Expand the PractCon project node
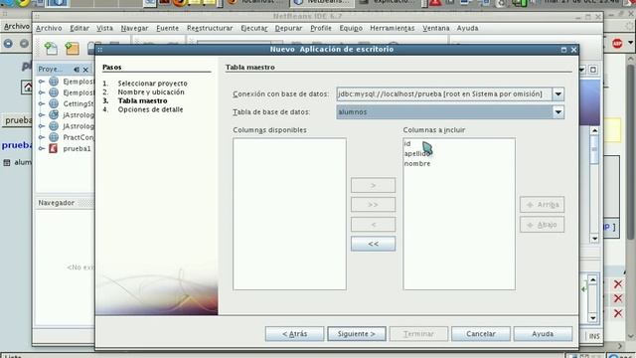The height and width of the screenshot is (358, 636). (42, 137)
